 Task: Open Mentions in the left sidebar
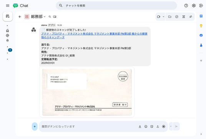pyautogui.click(x=7, y=36)
